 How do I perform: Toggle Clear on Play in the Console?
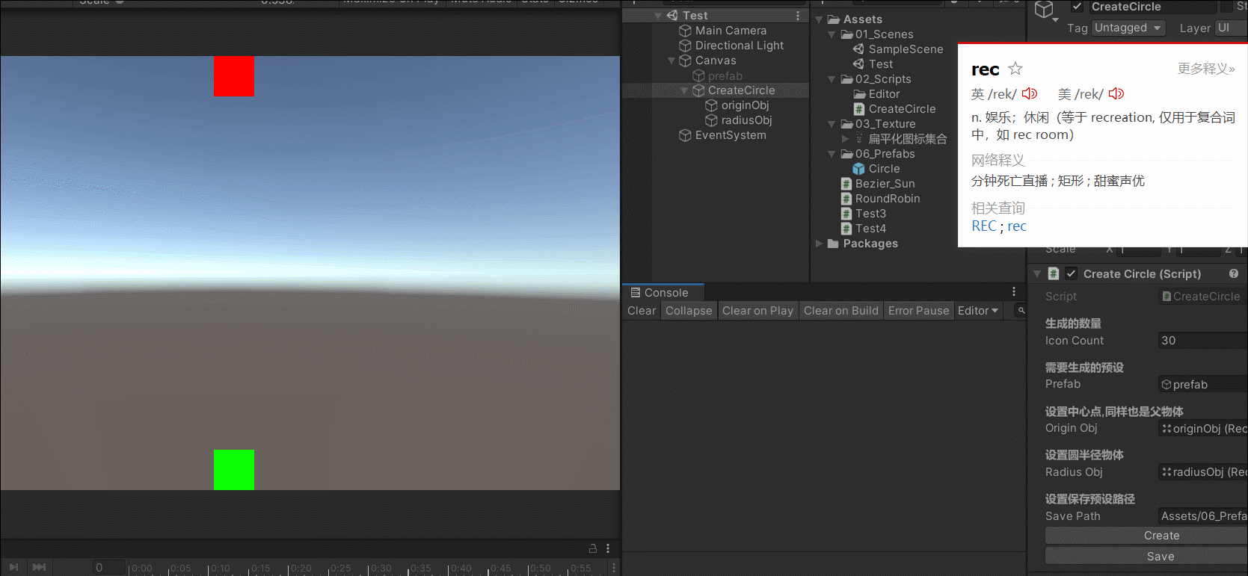pos(757,311)
